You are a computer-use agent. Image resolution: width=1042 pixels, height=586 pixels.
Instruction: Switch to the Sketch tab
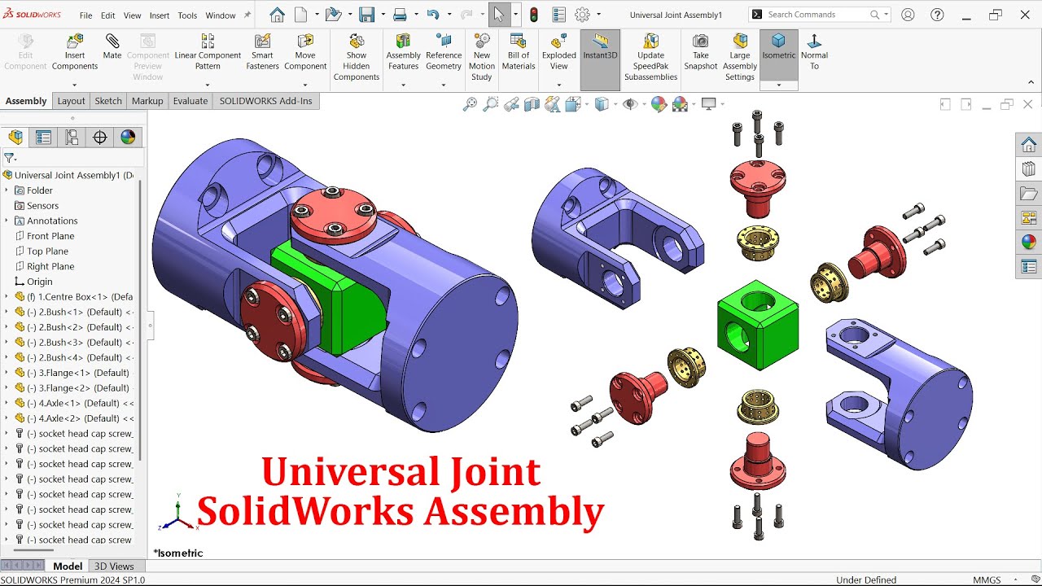tap(108, 101)
